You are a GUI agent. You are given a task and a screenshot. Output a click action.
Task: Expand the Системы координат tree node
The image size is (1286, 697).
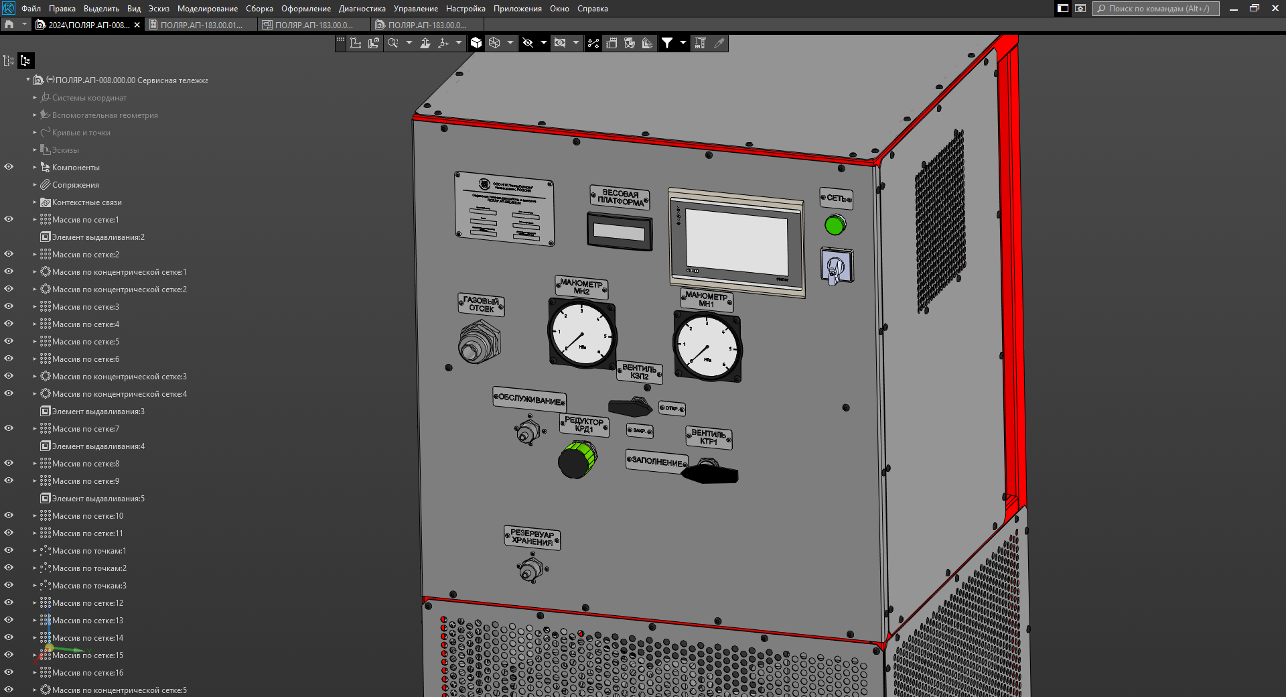[x=35, y=98]
